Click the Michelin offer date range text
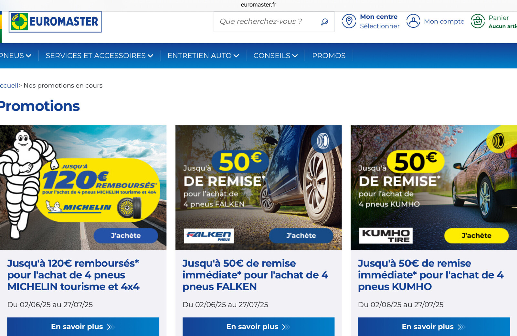This screenshot has width=517, height=336. tap(50, 305)
